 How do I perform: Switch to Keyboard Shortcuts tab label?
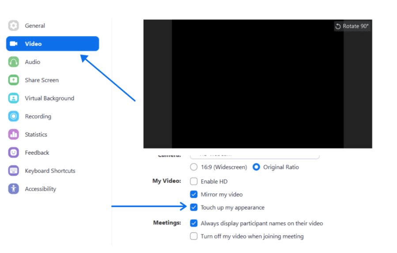pos(50,171)
